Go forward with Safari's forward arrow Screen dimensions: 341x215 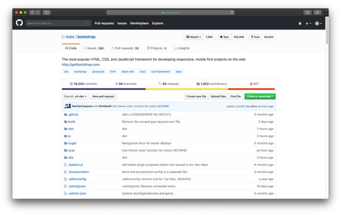pyautogui.click(x=38, y=13)
